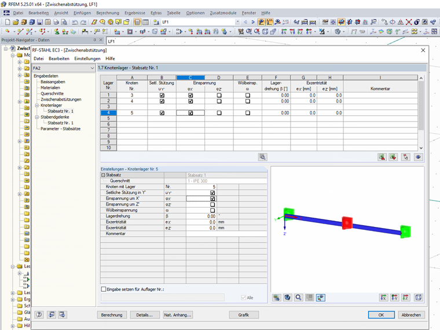440x330 pixels.
Task: Open the LF1 load case dropdown in toolbar
Action: click(238, 22)
